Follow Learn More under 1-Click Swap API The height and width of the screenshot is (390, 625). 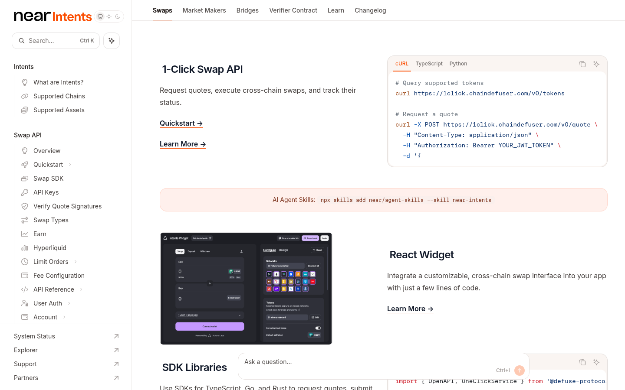pos(183,144)
